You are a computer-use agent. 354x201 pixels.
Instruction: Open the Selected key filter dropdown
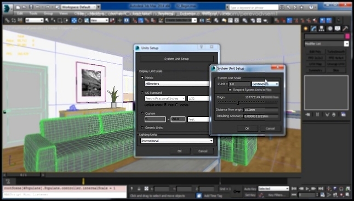(273, 188)
